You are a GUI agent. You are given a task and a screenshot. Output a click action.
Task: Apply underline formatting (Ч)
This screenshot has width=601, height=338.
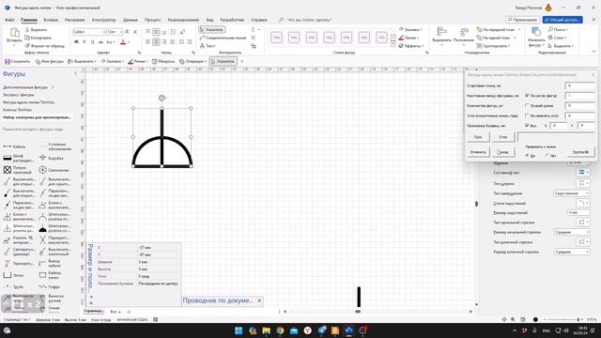click(x=92, y=41)
